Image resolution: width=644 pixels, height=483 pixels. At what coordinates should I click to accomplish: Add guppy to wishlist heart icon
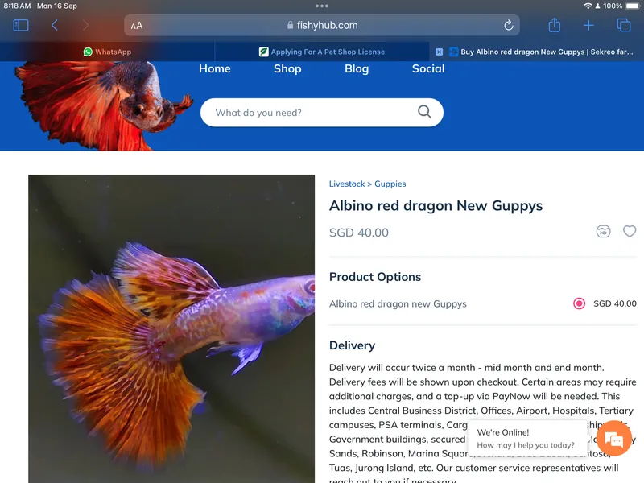(630, 231)
